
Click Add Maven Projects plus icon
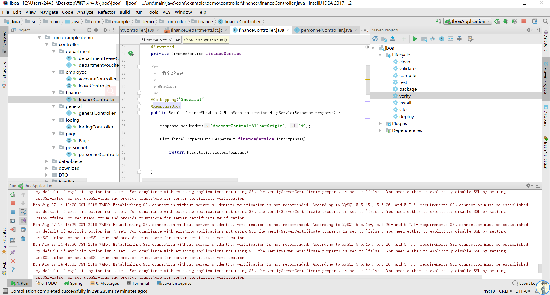click(x=404, y=39)
